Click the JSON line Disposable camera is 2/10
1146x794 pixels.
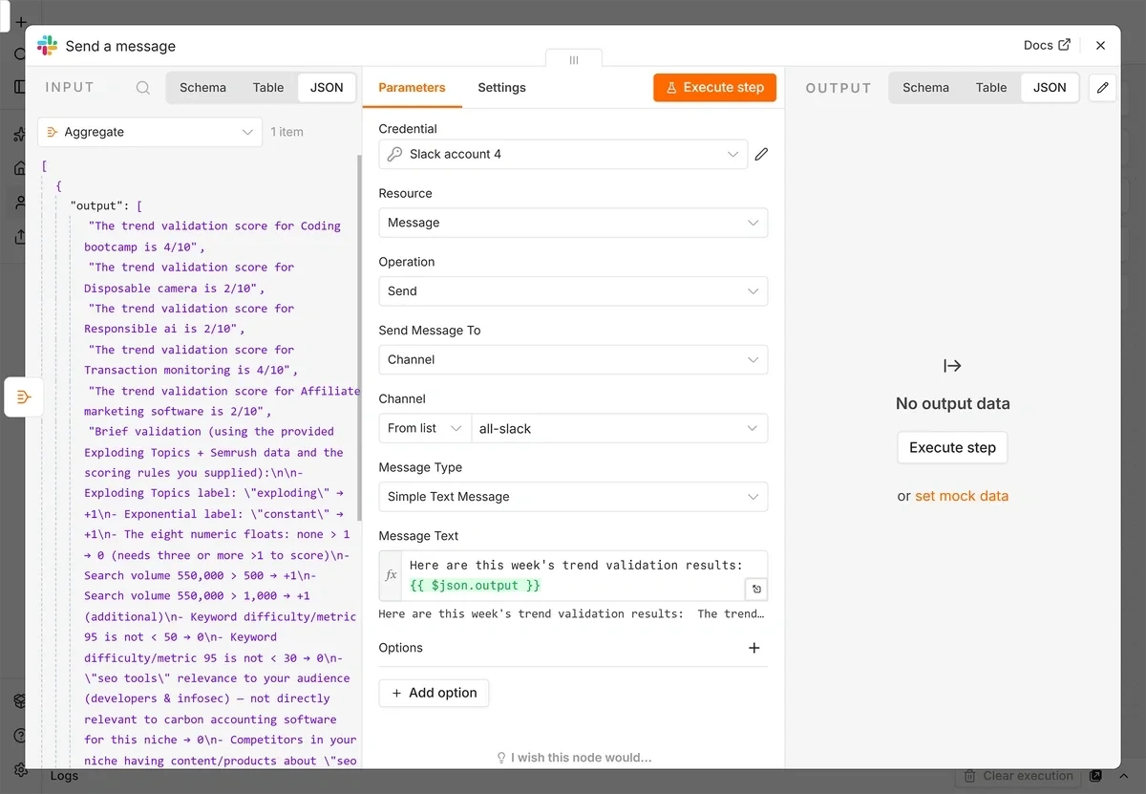[x=188, y=278]
